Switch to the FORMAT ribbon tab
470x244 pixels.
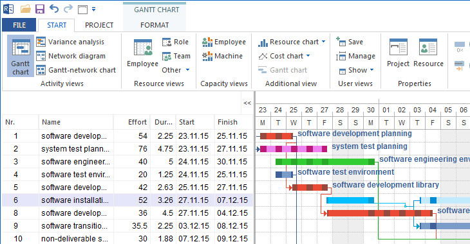155,25
